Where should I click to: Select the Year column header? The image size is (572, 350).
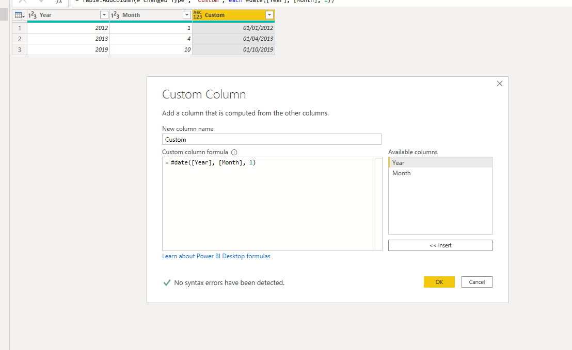coord(68,15)
